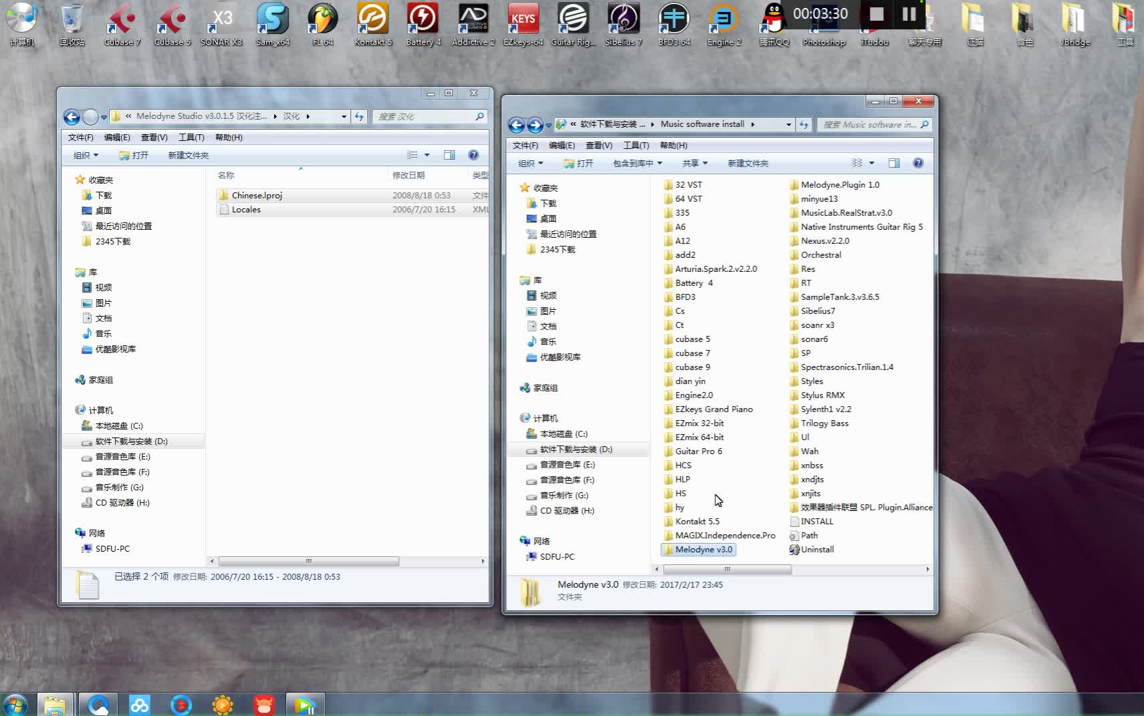Open Addictive 2 desktop shortcut

(473, 25)
